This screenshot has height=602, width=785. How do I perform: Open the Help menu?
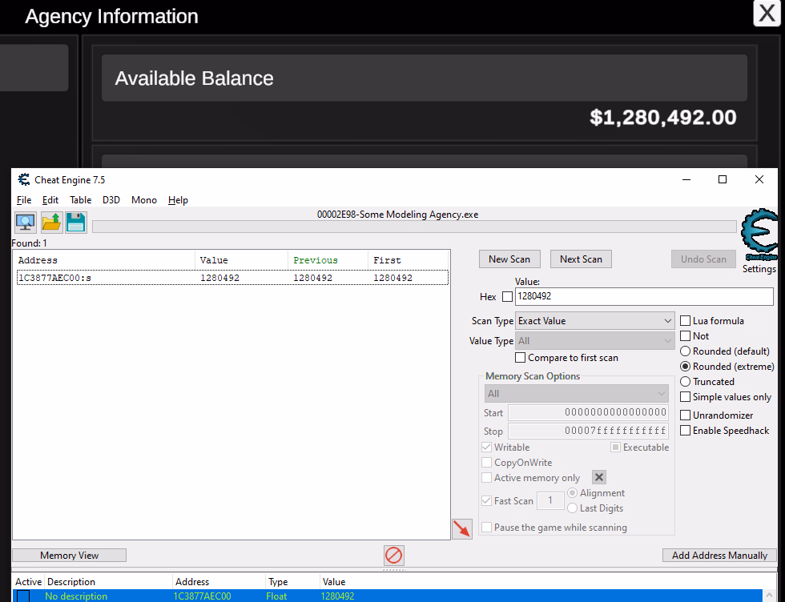pyautogui.click(x=178, y=200)
